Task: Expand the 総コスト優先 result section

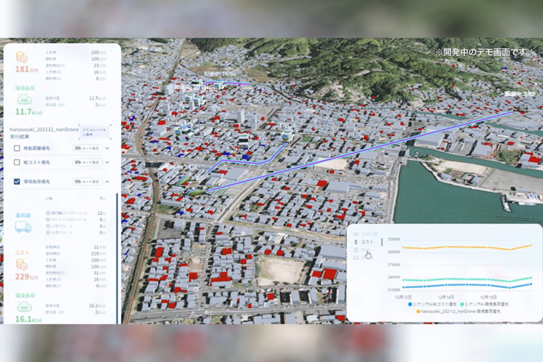Action: coord(107,162)
